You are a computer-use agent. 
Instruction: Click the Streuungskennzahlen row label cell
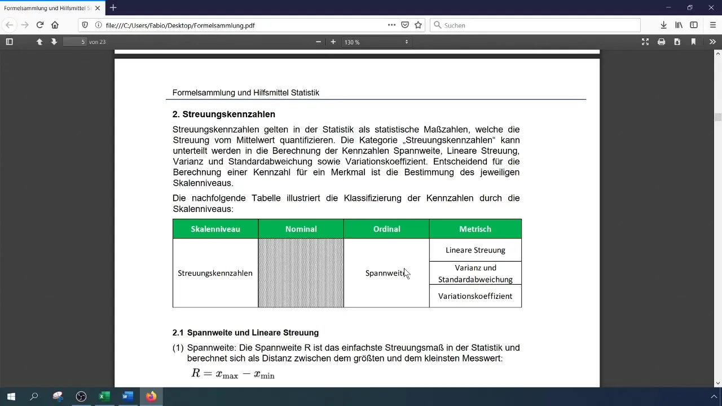click(x=215, y=273)
